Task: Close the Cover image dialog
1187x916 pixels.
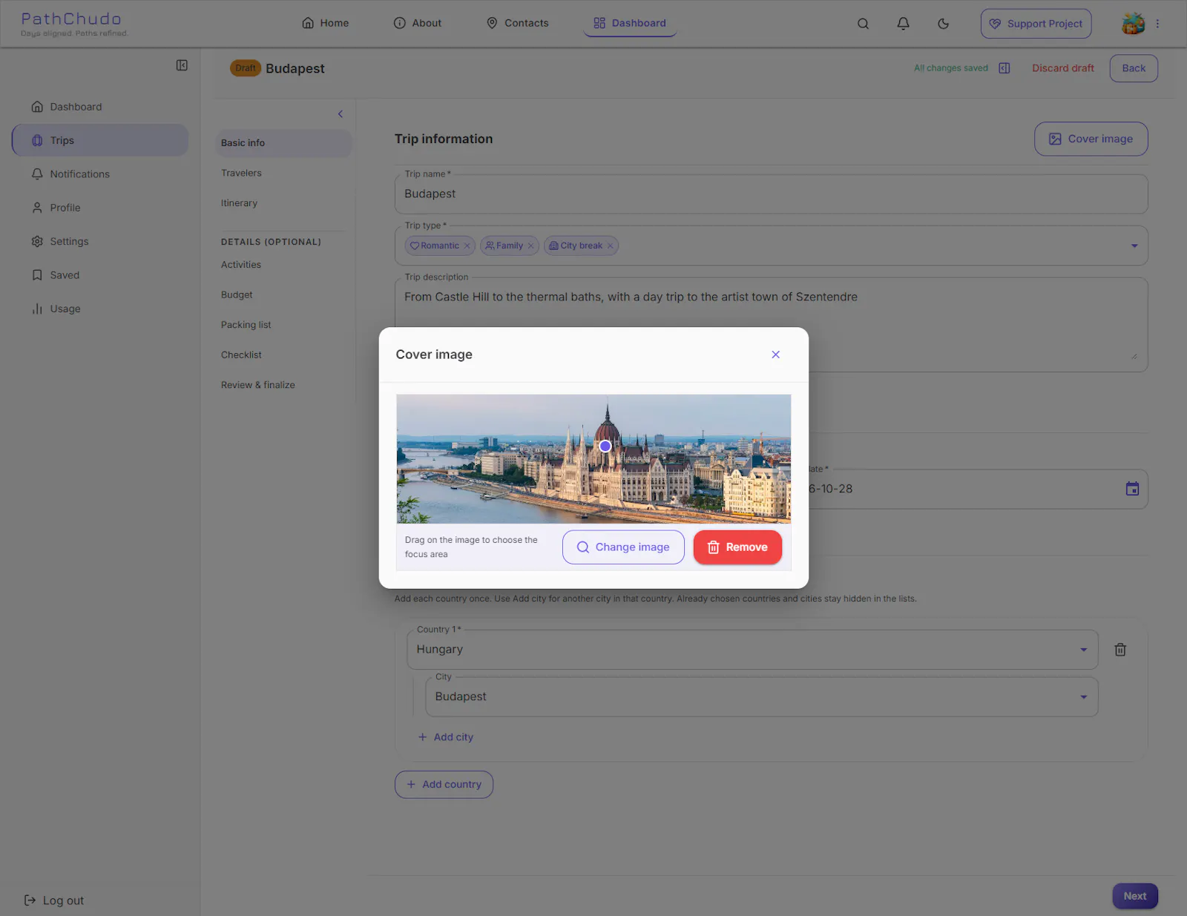Action: tap(775, 355)
